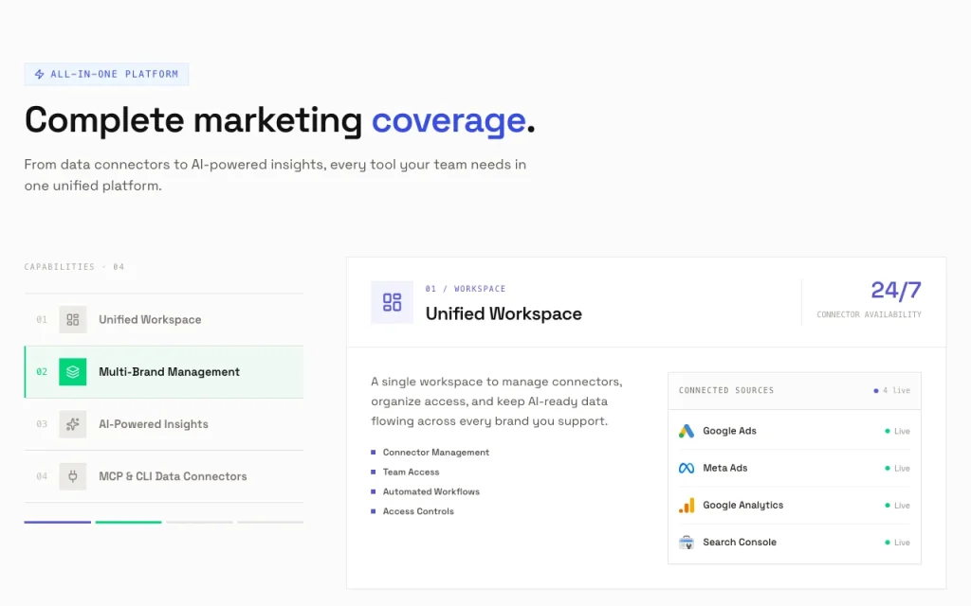
Task: Click the Meta Ads logo icon
Action: coord(687,468)
